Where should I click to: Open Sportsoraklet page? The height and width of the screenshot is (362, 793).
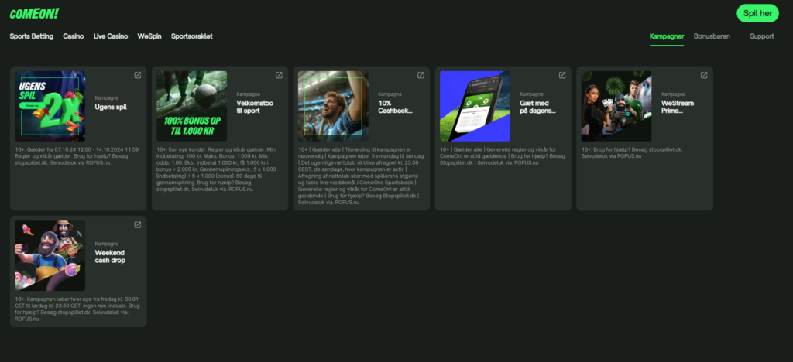(x=192, y=36)
